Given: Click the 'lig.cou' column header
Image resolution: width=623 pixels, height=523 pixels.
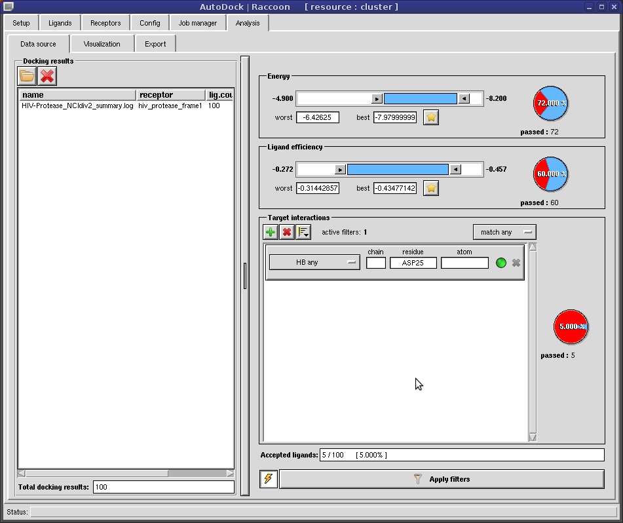Looking at the screenshot, I should click(219, 95).
